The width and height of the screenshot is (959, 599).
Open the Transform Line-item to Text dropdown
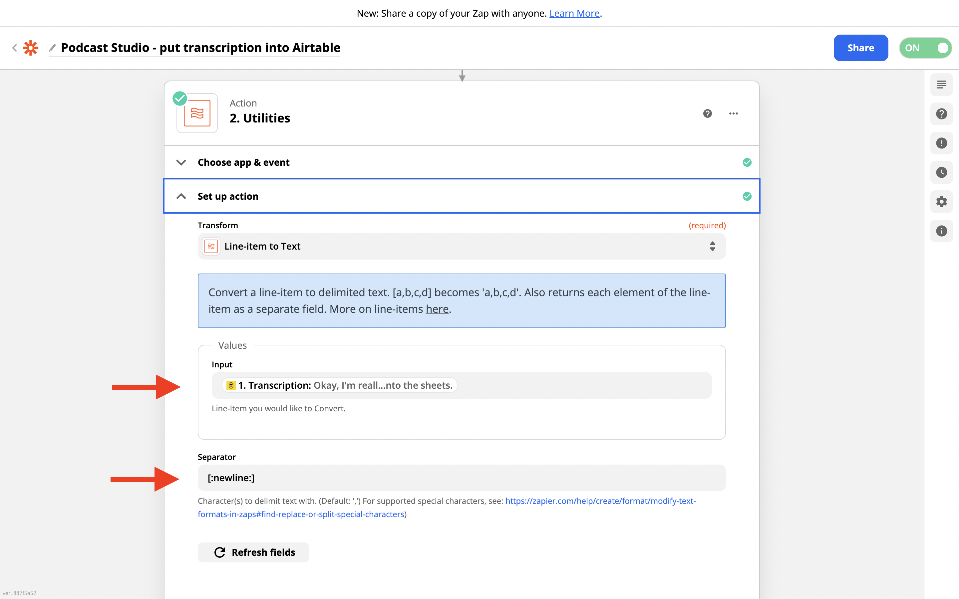pos(461,246)
